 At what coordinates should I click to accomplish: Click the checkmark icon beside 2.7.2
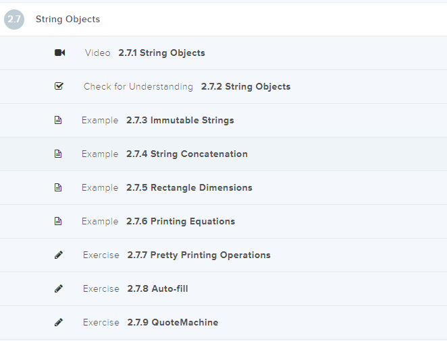pos(59,86)
